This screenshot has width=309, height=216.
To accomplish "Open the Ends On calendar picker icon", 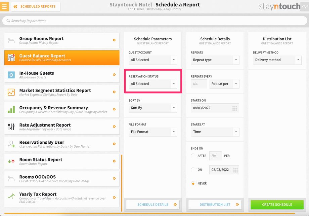I will pyautogui.click(x=235, y=170).
